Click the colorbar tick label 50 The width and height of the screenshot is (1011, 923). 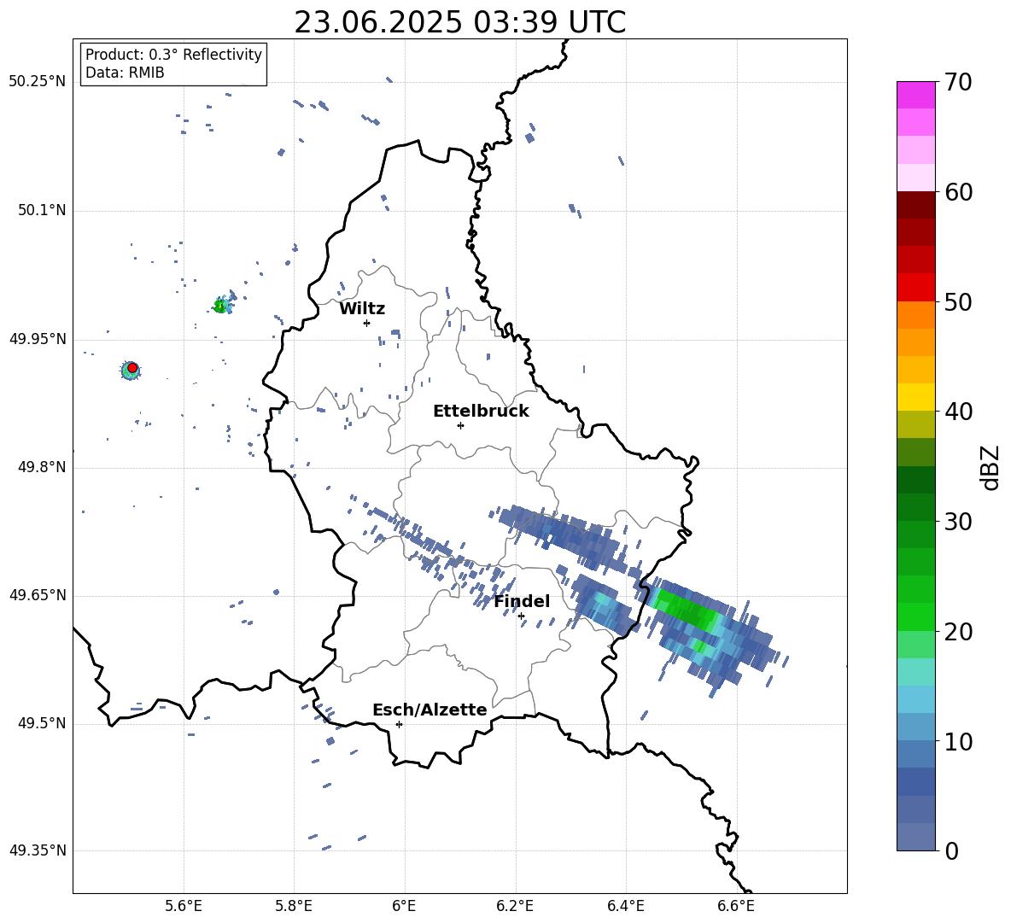point(958,301)
